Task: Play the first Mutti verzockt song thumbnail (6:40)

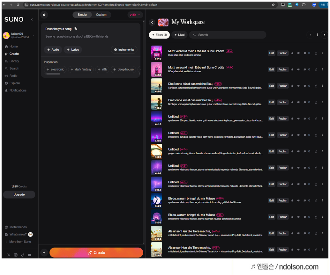Action: 157,53
